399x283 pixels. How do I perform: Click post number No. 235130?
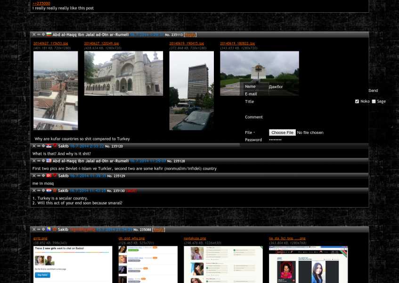(116, 191)
